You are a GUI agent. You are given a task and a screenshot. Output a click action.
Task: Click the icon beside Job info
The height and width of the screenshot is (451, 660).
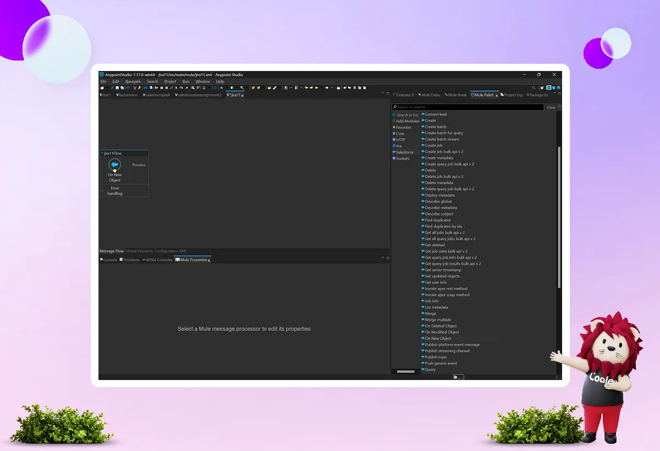[423, 301]
